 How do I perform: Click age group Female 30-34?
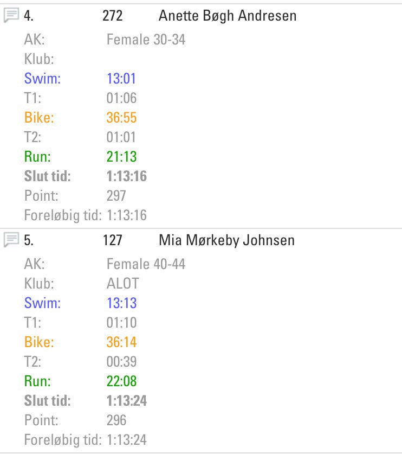146,40
